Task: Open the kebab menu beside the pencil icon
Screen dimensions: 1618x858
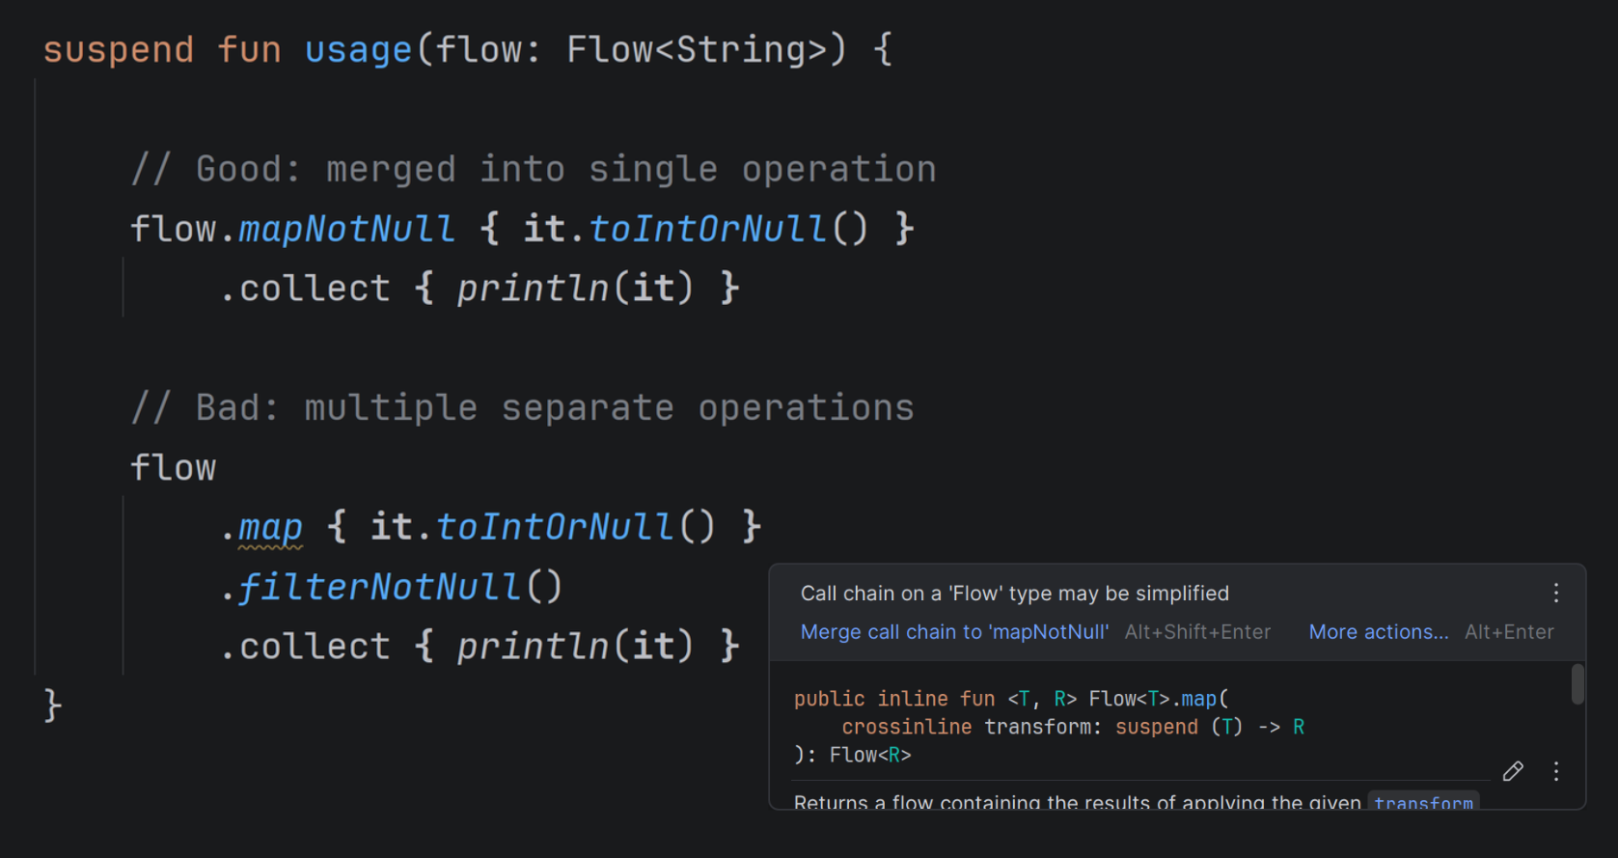Action: (1555, 770)
